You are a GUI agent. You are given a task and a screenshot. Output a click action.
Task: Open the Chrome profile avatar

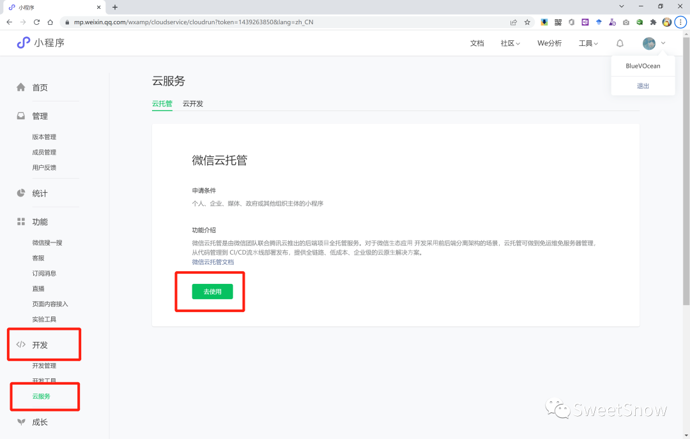(667, 22)
